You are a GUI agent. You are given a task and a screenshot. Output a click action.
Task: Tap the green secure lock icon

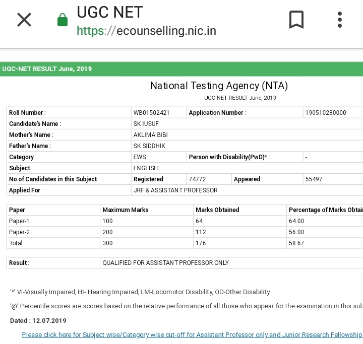coord(63,20)
